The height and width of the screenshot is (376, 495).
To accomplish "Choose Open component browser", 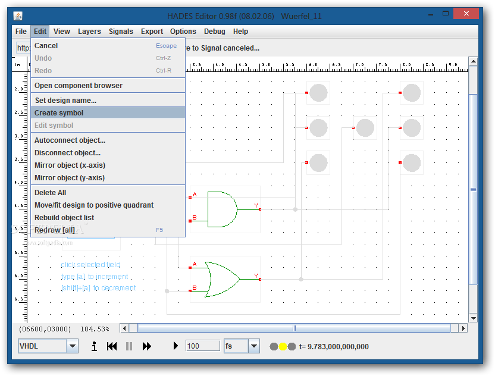I will point(108,86).
